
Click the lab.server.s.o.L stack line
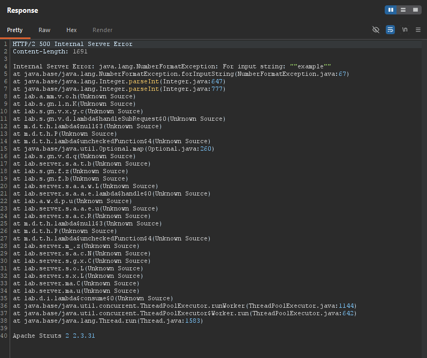point(78,268)
